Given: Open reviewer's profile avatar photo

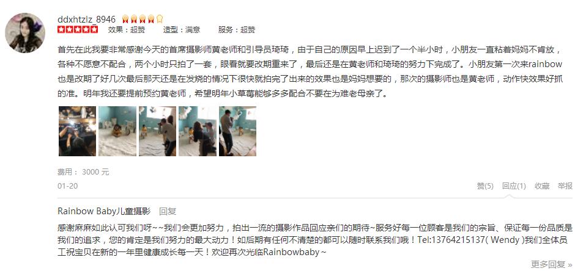Looking at the screenshot, I should tap(25, 33).
